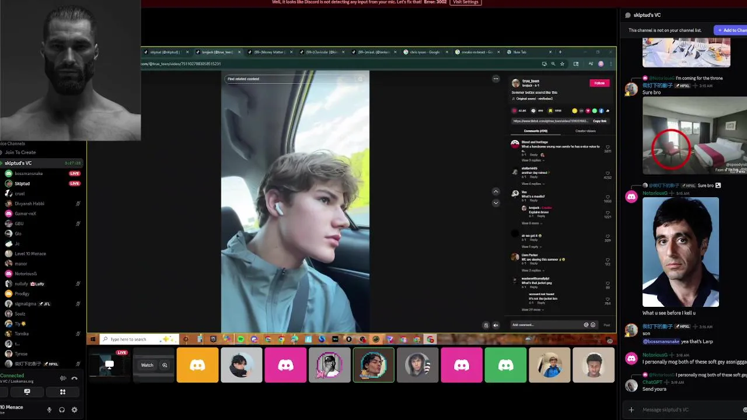Click the Add comment field
747x420 pixels.
546,325
